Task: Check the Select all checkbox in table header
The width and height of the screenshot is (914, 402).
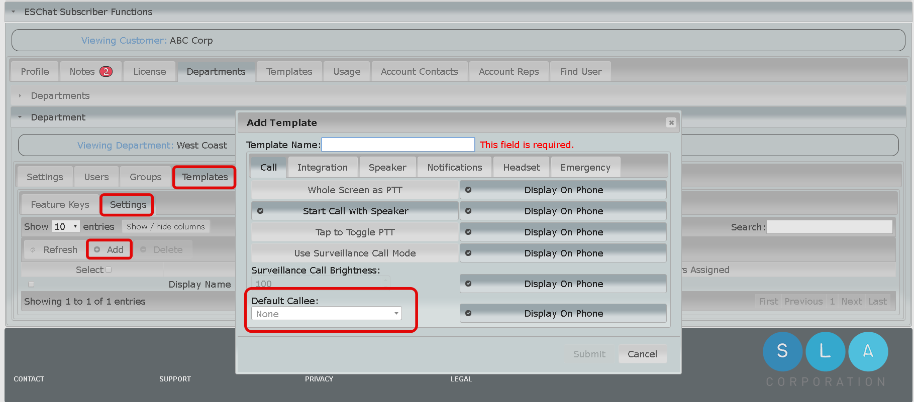Action: coord(109,270)
